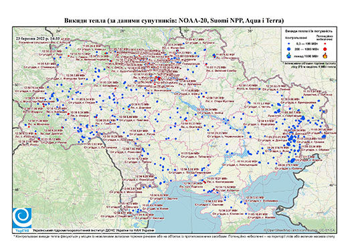
Task: Click the 24° longitude label at top
Action: (59, 31)
